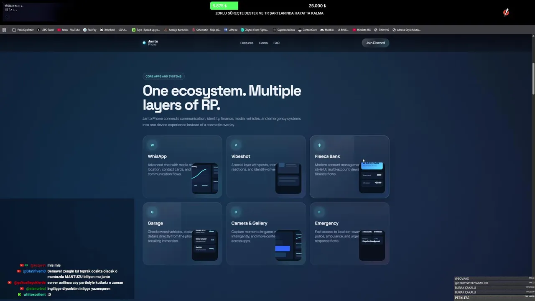535x301 pixels.
Task: Click the Core Apps and Systems badge
Action: (x=163, y=77)
